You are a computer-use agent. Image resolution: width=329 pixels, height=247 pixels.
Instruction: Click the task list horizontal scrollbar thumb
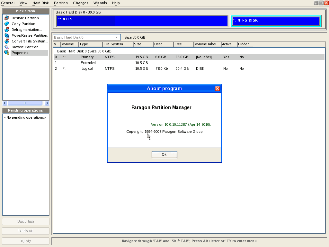(x=25, y=103)
